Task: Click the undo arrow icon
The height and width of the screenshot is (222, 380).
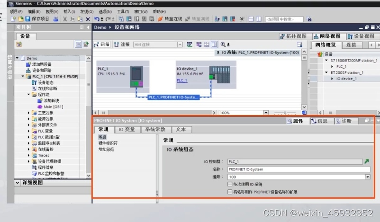Action: coord(97,19)
